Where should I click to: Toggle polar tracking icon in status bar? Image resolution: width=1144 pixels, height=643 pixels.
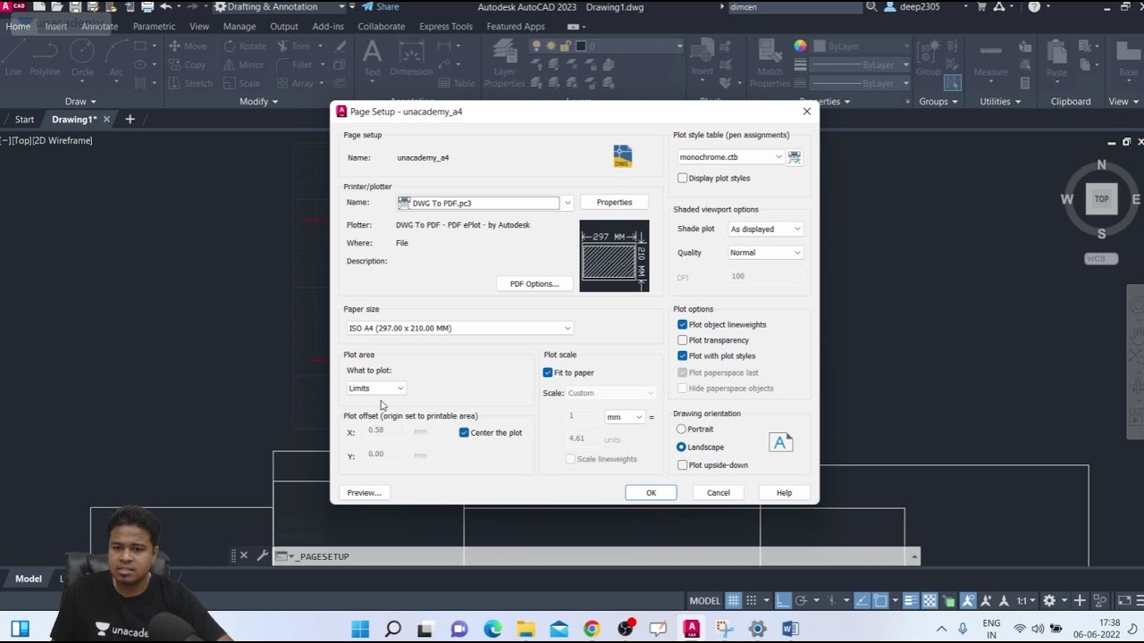801,601
